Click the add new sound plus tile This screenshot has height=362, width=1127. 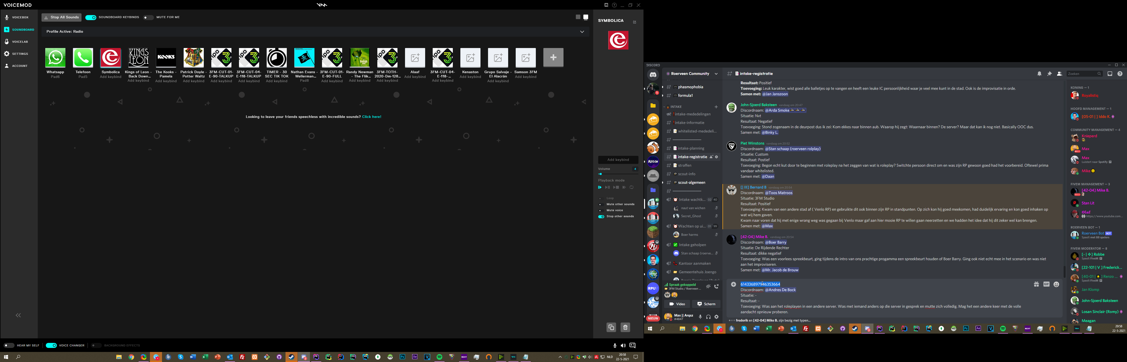pos(553,58)
